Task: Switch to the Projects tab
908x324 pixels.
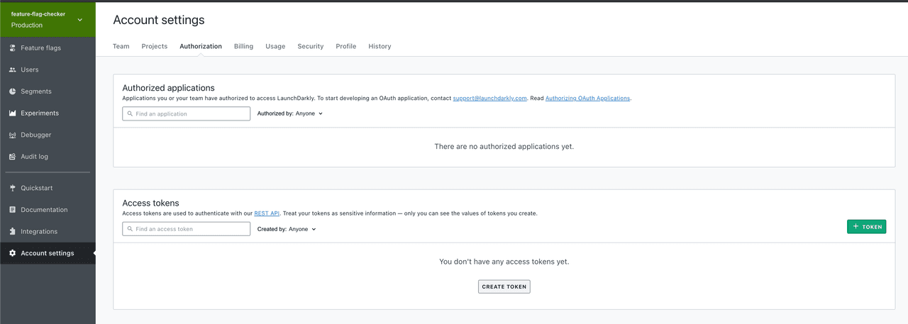Action: pos(155,46)
